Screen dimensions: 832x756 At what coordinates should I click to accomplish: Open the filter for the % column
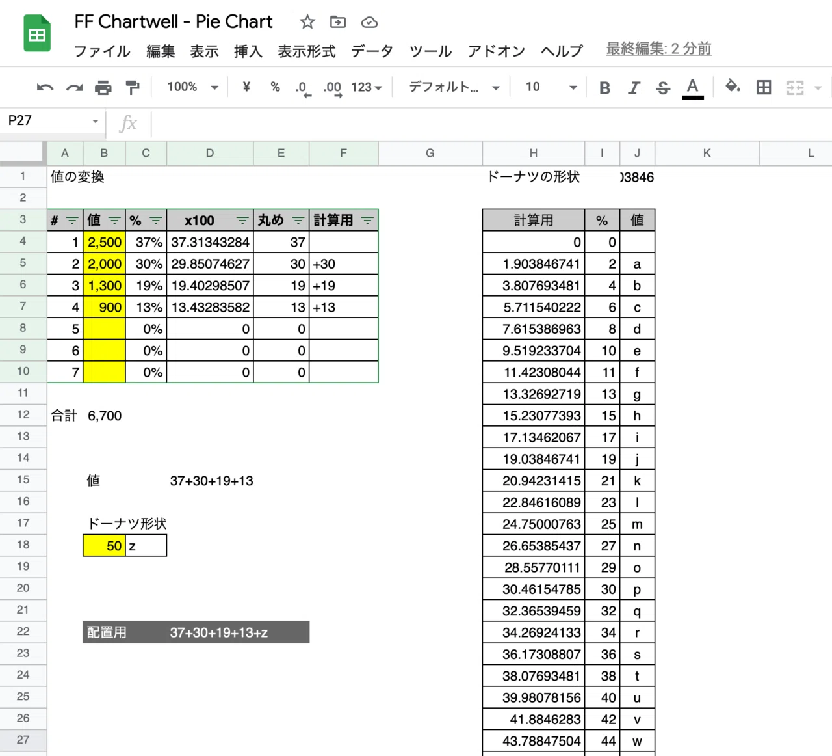tap(156, 221)
